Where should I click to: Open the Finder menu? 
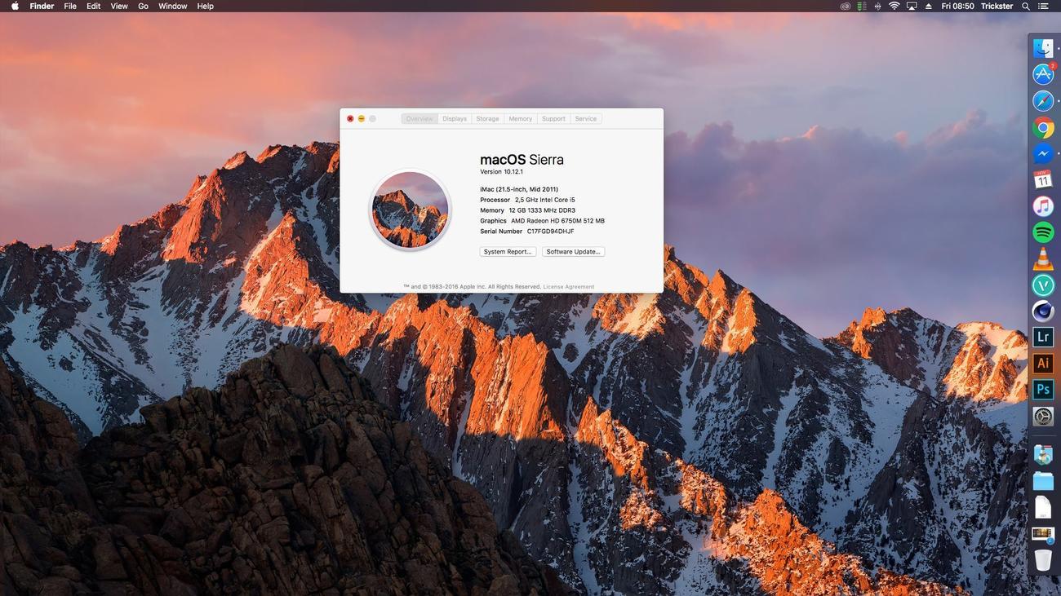(42, 6)
